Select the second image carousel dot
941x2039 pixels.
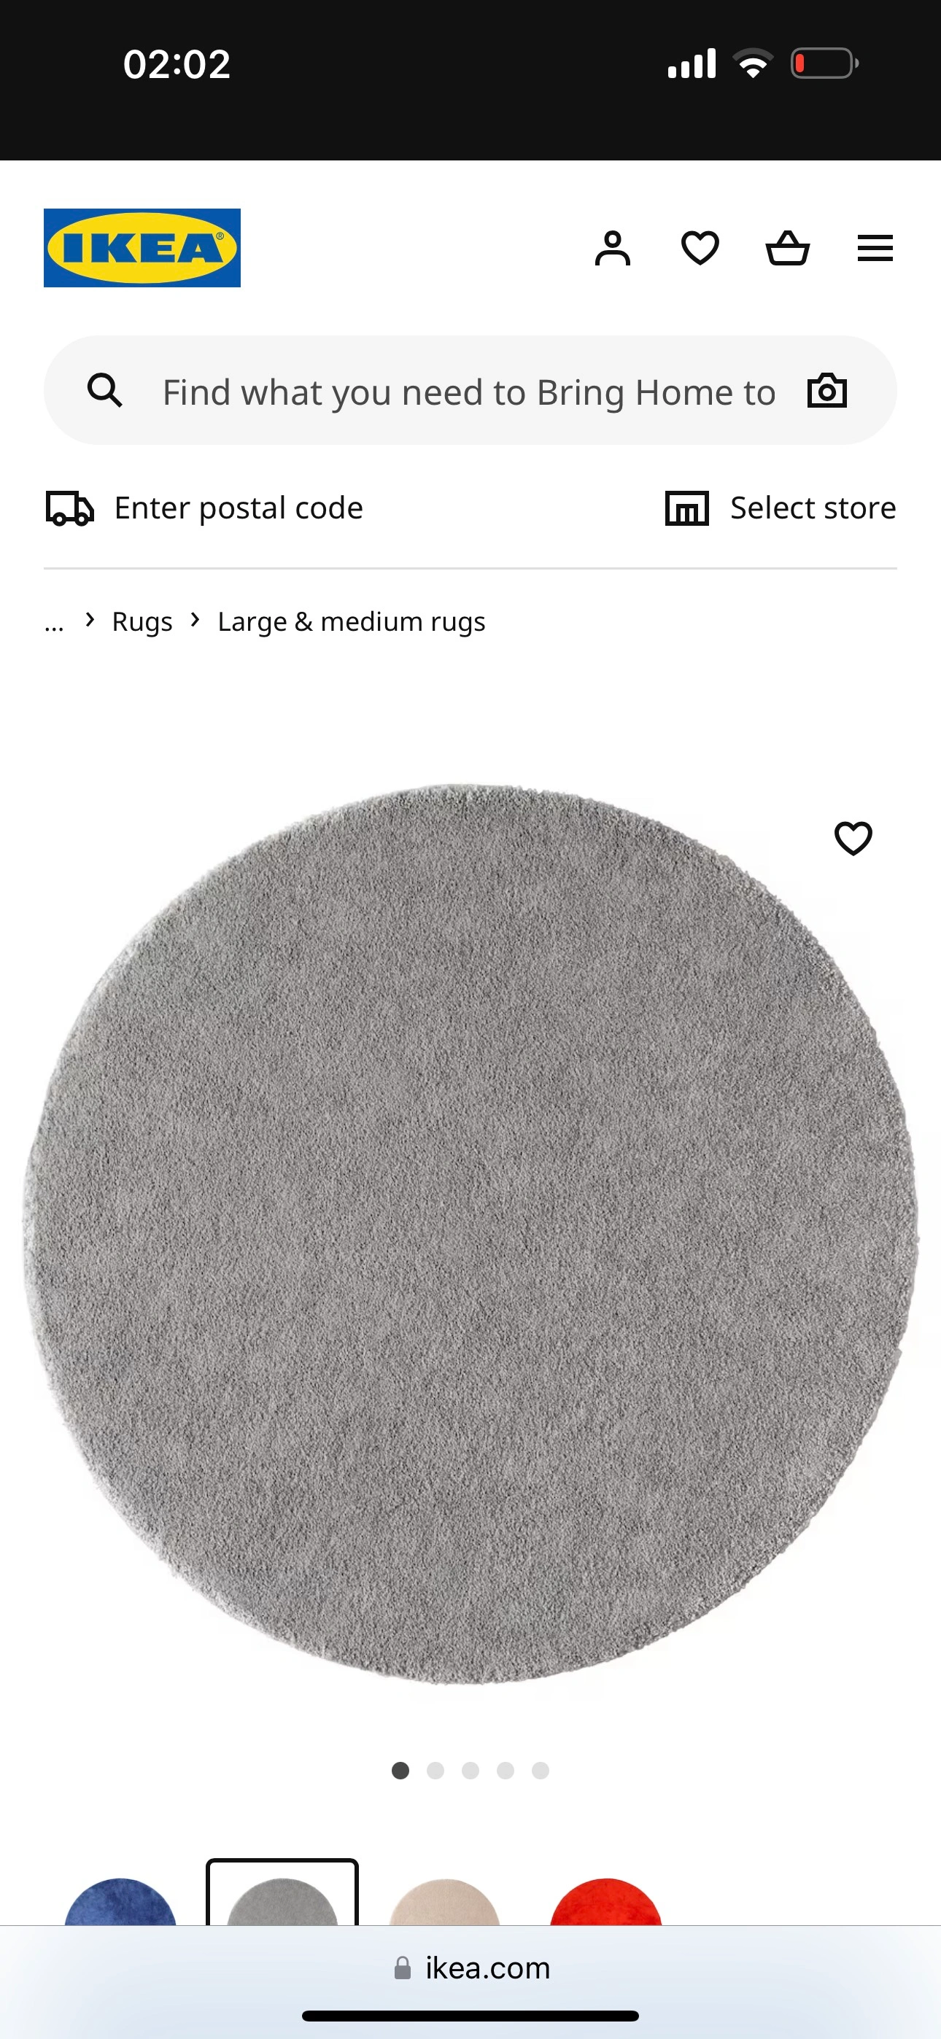[x=435, y=1771]
